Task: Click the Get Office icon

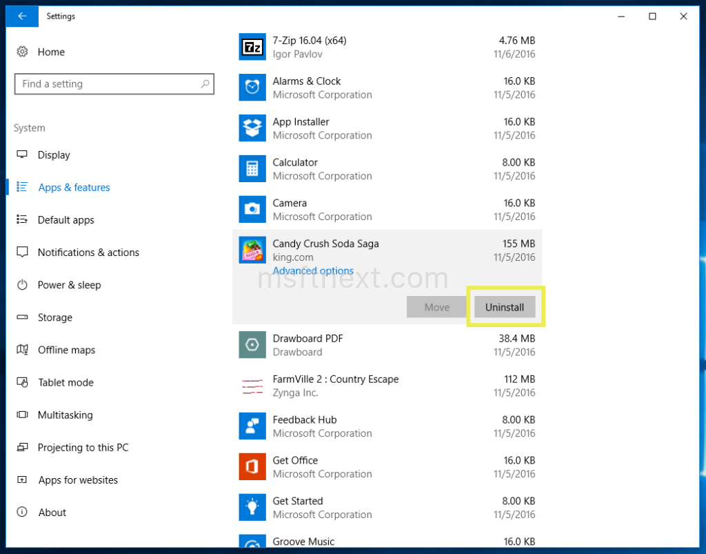Action: (x=252, y=467)
